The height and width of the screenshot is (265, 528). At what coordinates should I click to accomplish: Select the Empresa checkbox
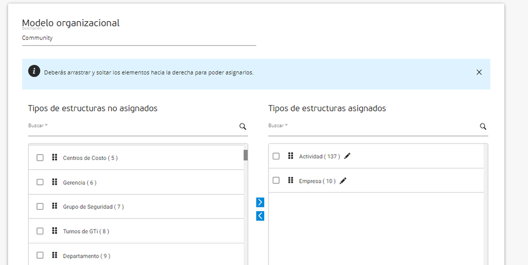coord(276,181)
